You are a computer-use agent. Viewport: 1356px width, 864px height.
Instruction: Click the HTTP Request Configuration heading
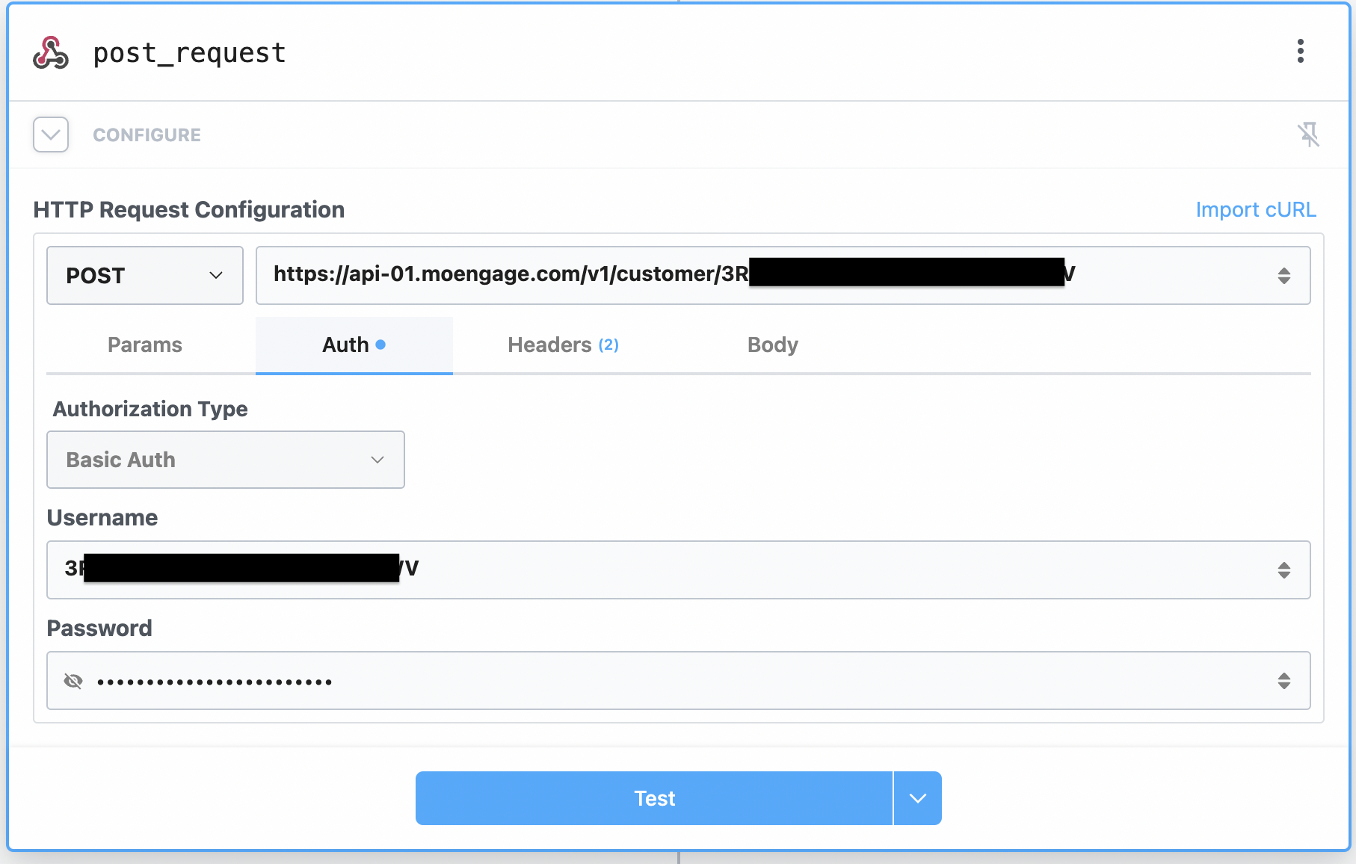pos(189,209)
